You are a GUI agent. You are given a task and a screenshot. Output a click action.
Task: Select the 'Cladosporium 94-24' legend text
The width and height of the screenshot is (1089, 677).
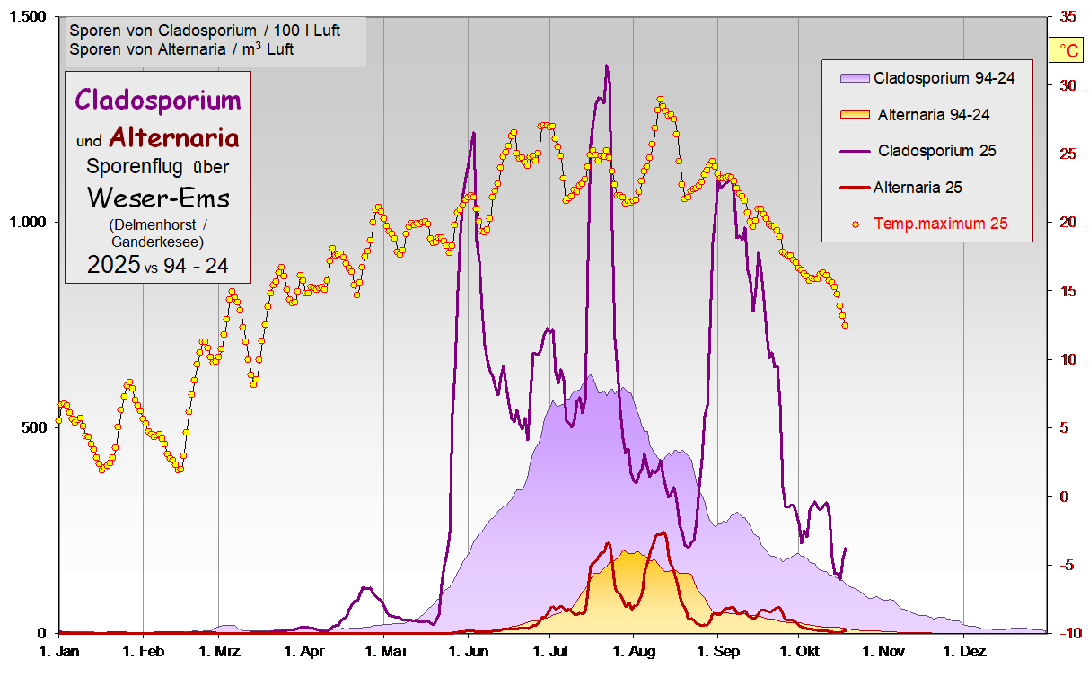944,78
